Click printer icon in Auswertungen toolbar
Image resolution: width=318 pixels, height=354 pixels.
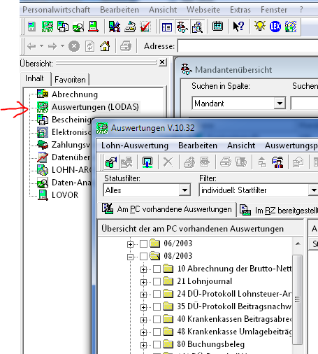click(x=226, y=162)
